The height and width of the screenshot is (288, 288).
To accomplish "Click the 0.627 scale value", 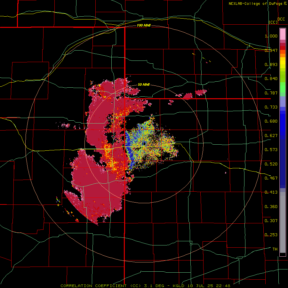I will pyautogui.click(x=271, y=136).
